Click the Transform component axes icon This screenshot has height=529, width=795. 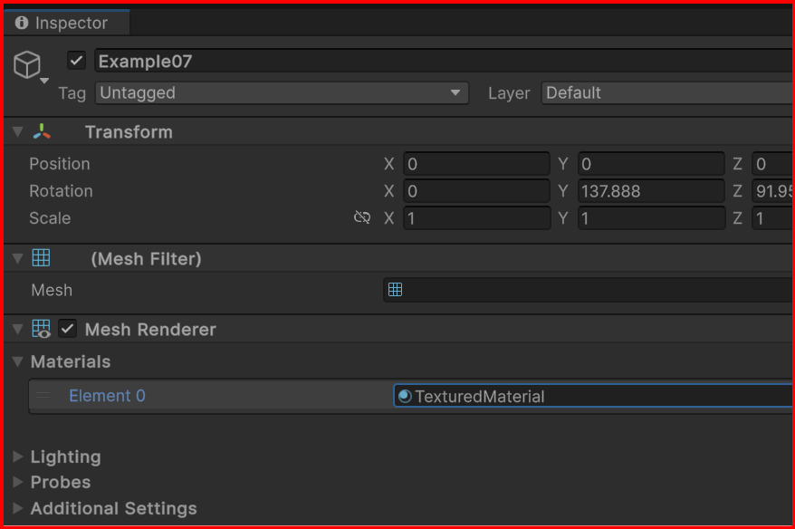[x=42, y=132]
